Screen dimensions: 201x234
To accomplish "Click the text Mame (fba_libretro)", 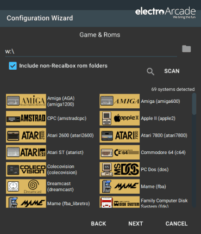I will tap(68, 204).
